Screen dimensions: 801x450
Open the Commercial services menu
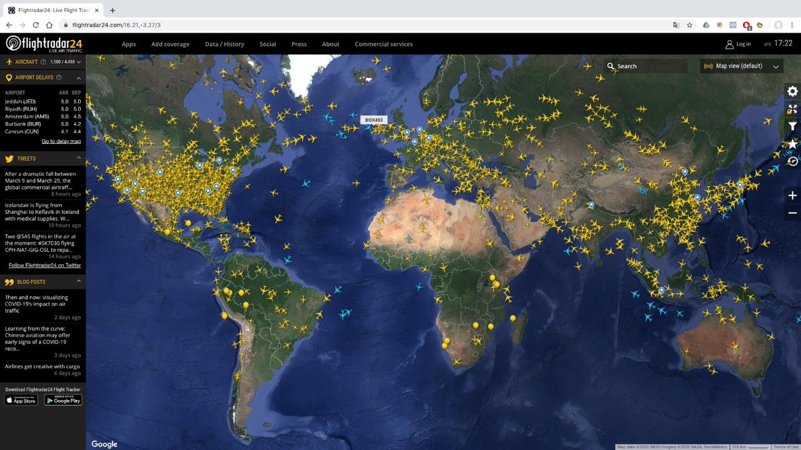(384, 44)
